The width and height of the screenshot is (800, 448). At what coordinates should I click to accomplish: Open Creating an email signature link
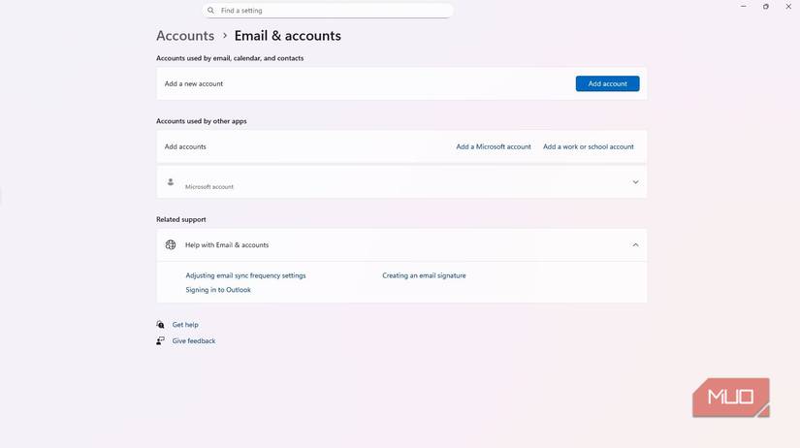(x=424, y=275)
